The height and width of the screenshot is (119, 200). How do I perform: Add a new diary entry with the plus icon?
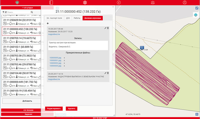[48, 23]
